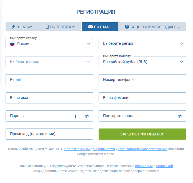Click the Russian flag icon
Screen dimensions: 193x183
tap(12, 44)
